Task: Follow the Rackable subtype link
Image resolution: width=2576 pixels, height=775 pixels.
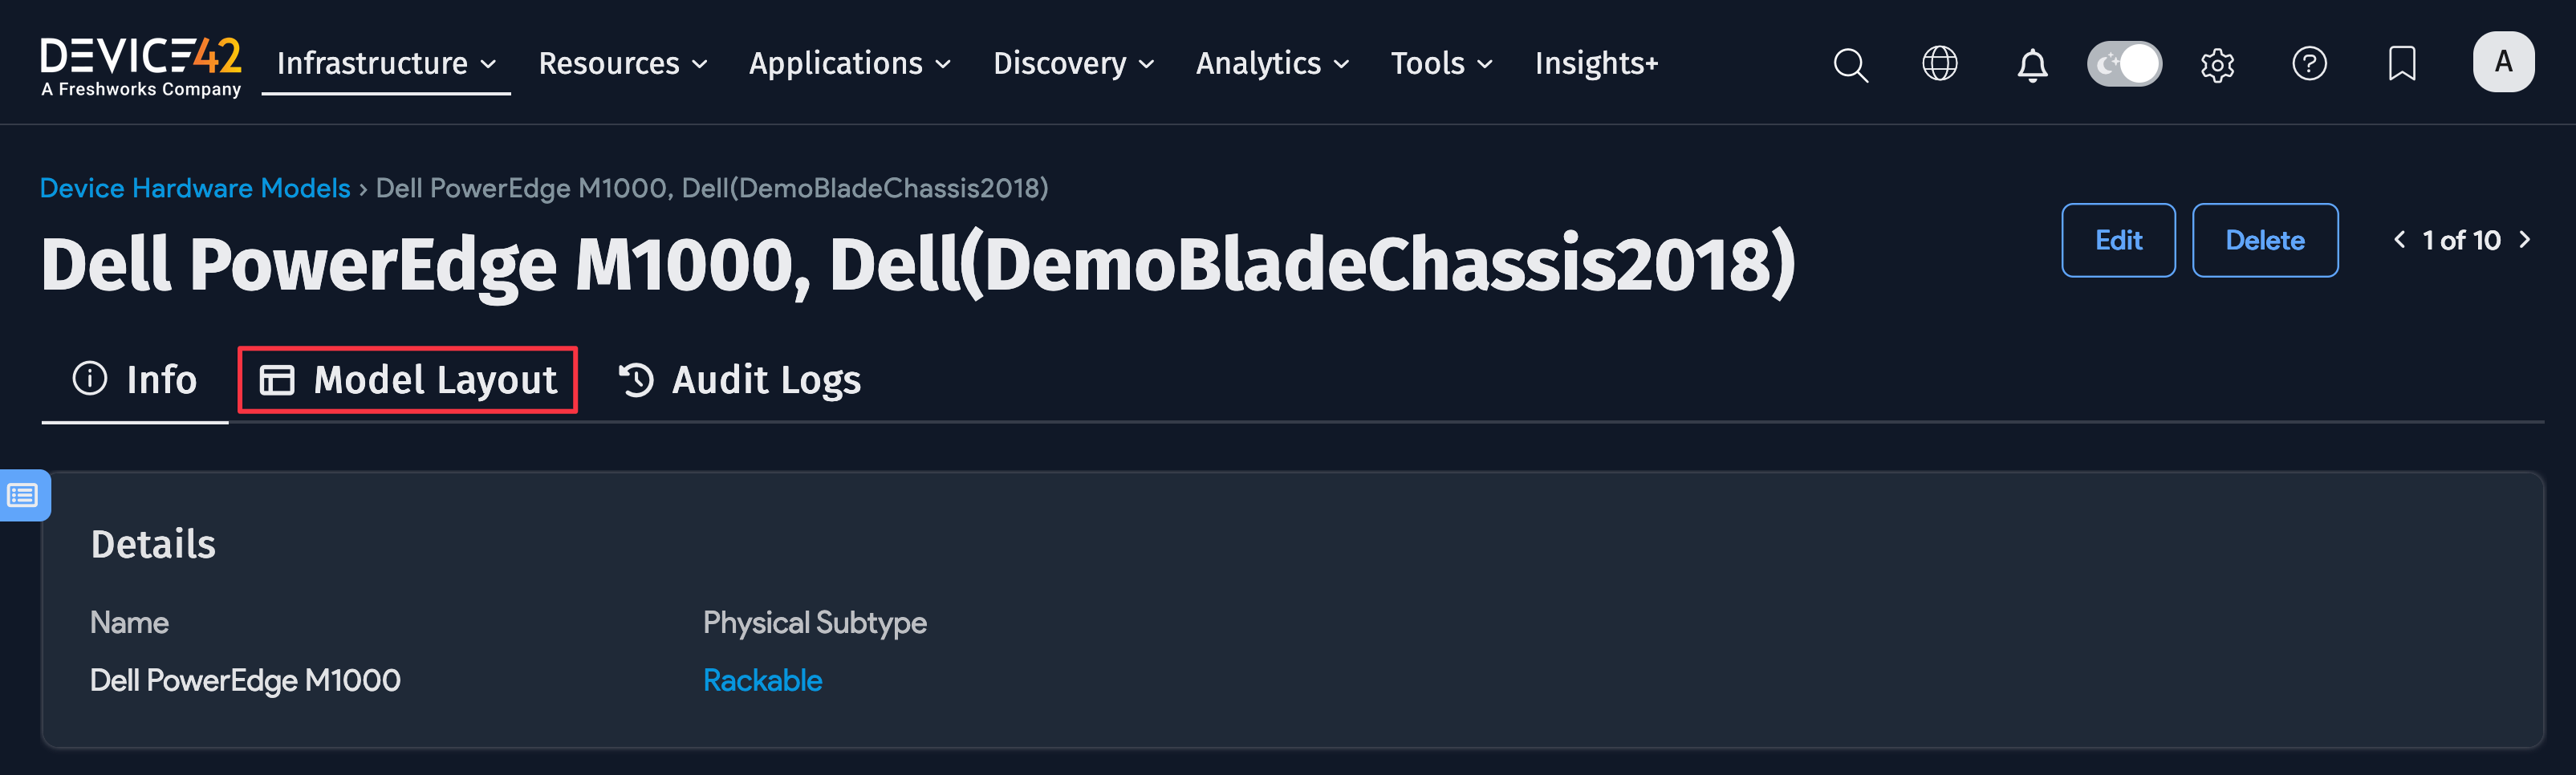Action: (x=762, y=680)
